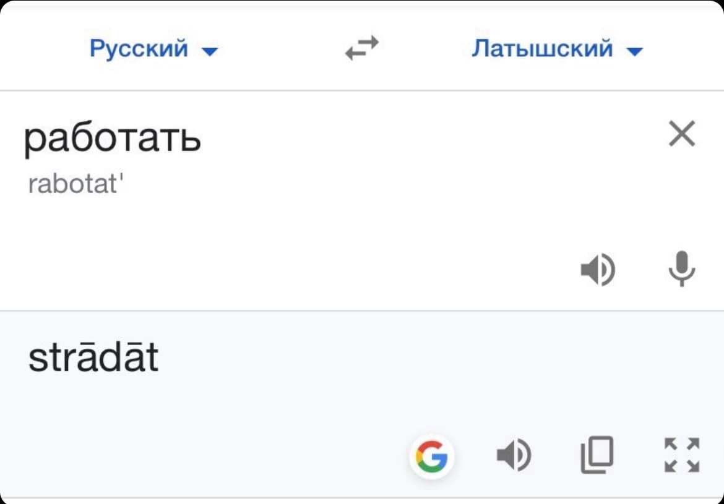The height and width of the screenshot is (504, 724).
Task: Place cursor at the end of работать
Action: (202, 139)
